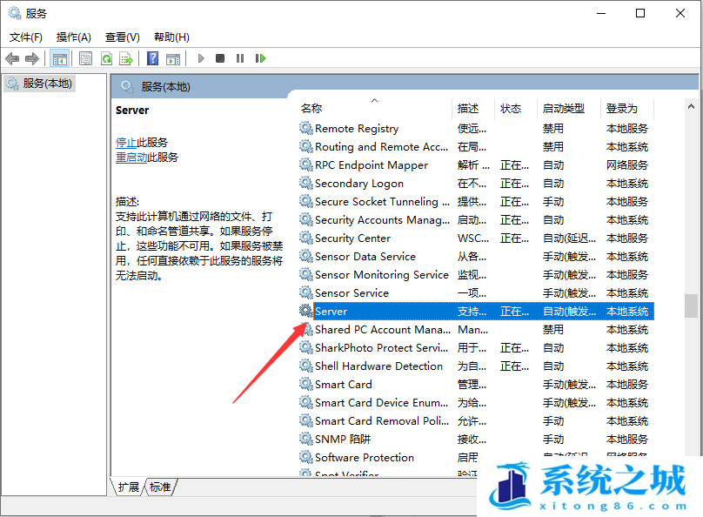Click the 停止 link to stop service

(126, 143)
